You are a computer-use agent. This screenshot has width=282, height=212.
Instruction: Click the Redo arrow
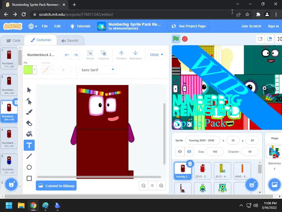click(x=76, y=55)
